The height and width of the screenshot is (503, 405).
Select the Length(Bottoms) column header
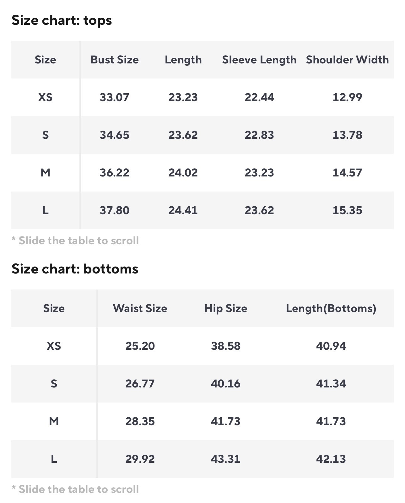(x=331, y=308)
